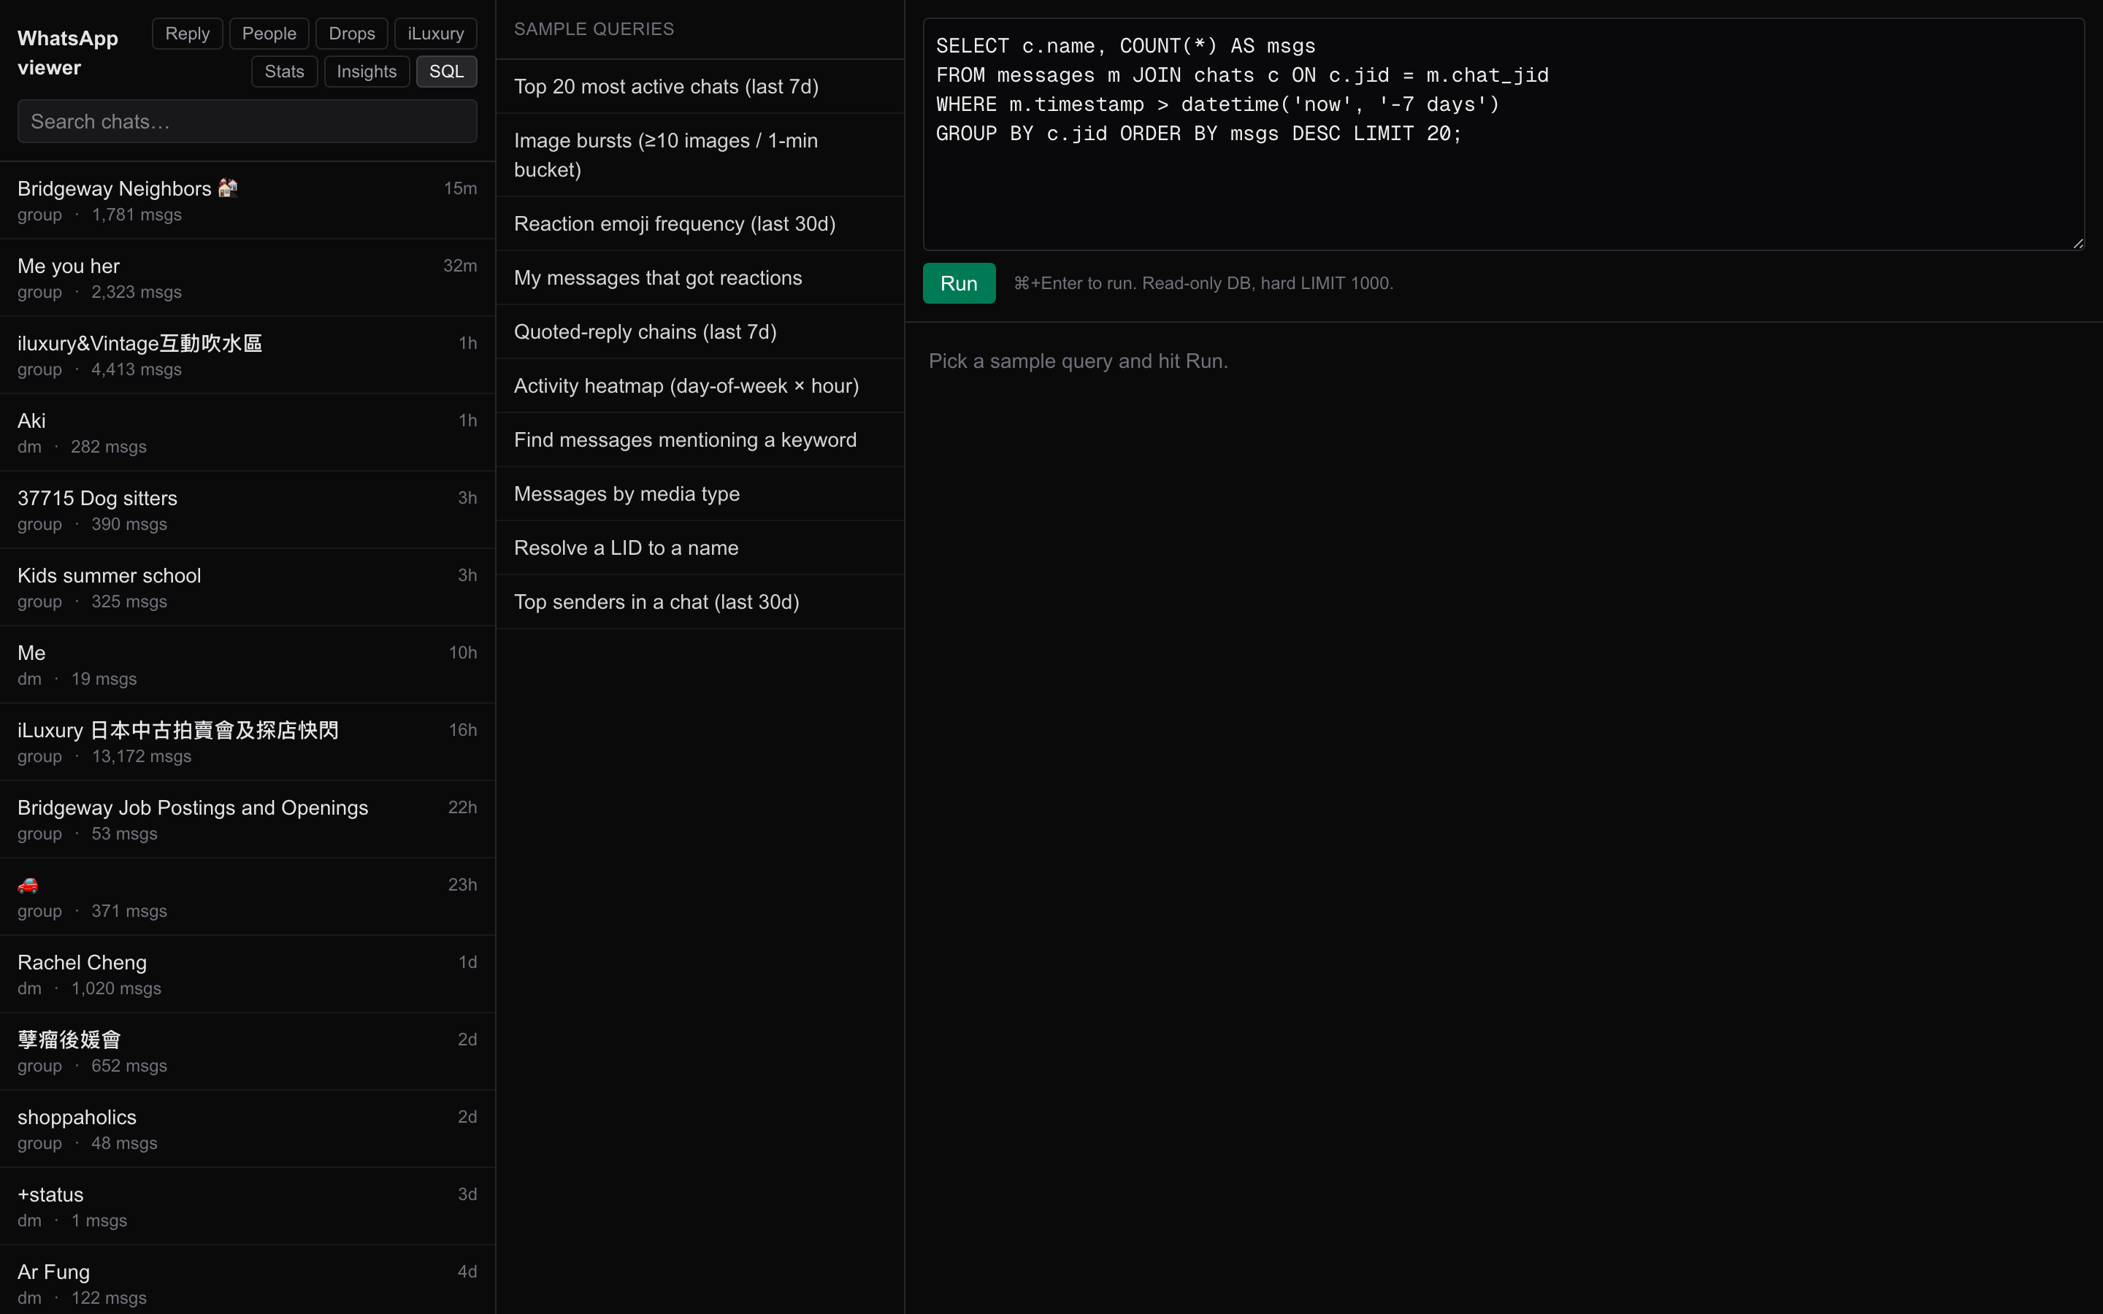Open the Ar Fung direct message
This screenshot has height=1314, width=2103.
[247, 1281]
